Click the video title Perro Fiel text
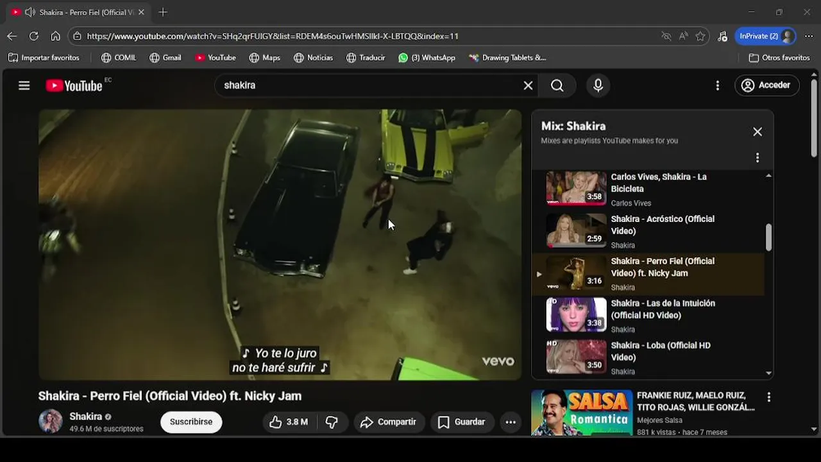 [x=170, y=396]
